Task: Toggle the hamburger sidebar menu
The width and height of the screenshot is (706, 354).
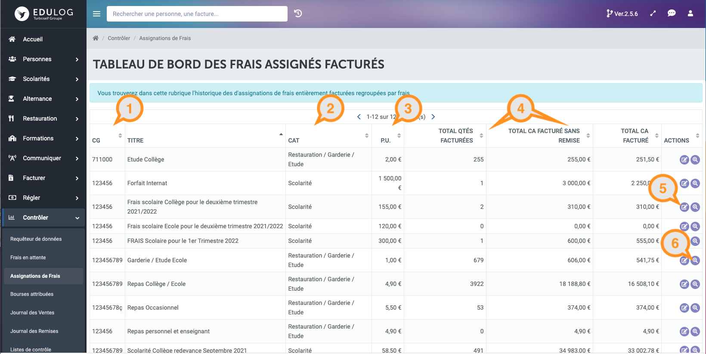Action: pyautogui.click(x=97, y=14)
